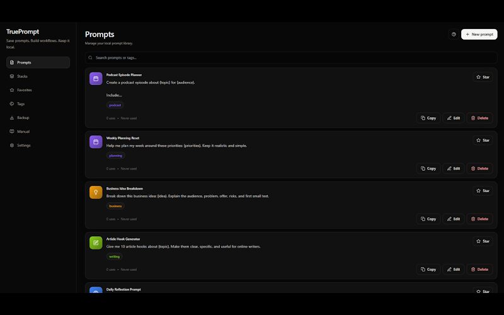Click the Podcast Episode Planner title
Screen dimensions: 504x315
[124, 75]
